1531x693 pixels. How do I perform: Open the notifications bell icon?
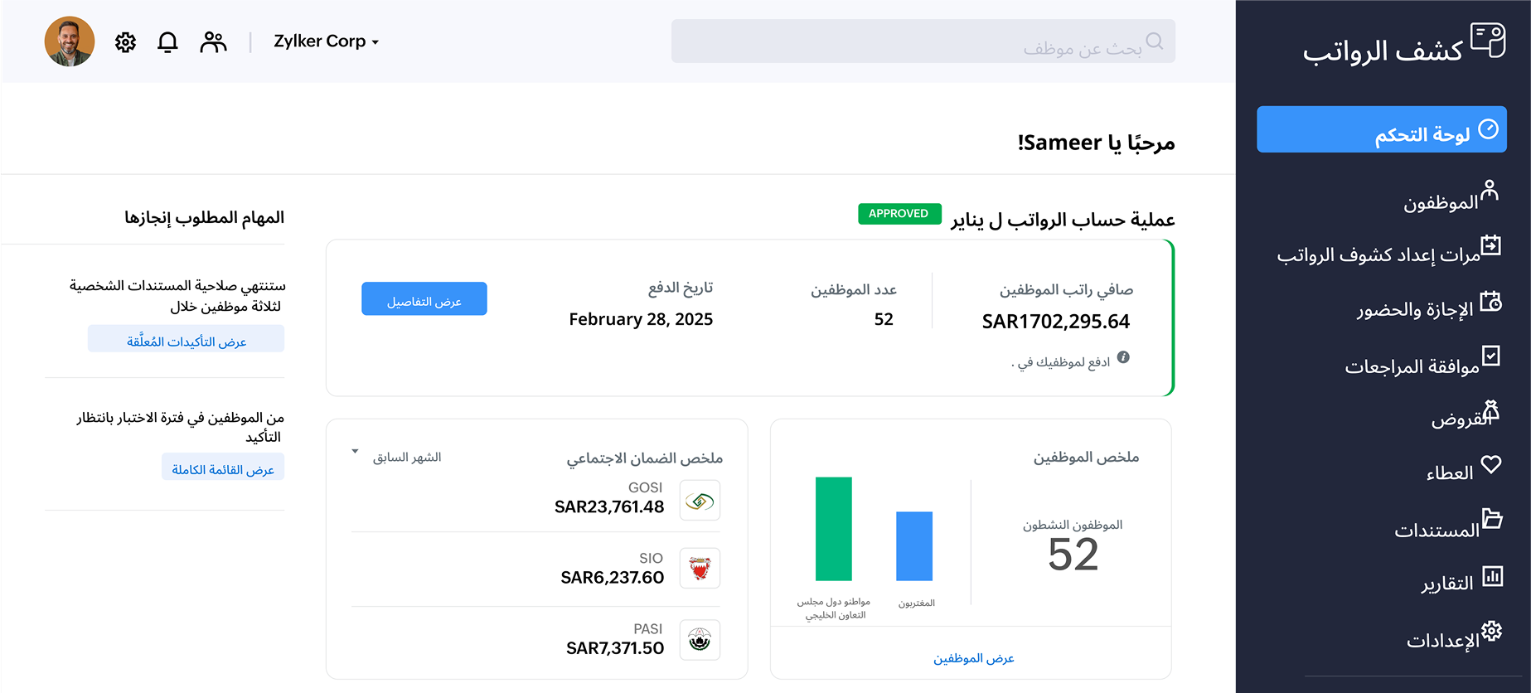coord(167,42)
